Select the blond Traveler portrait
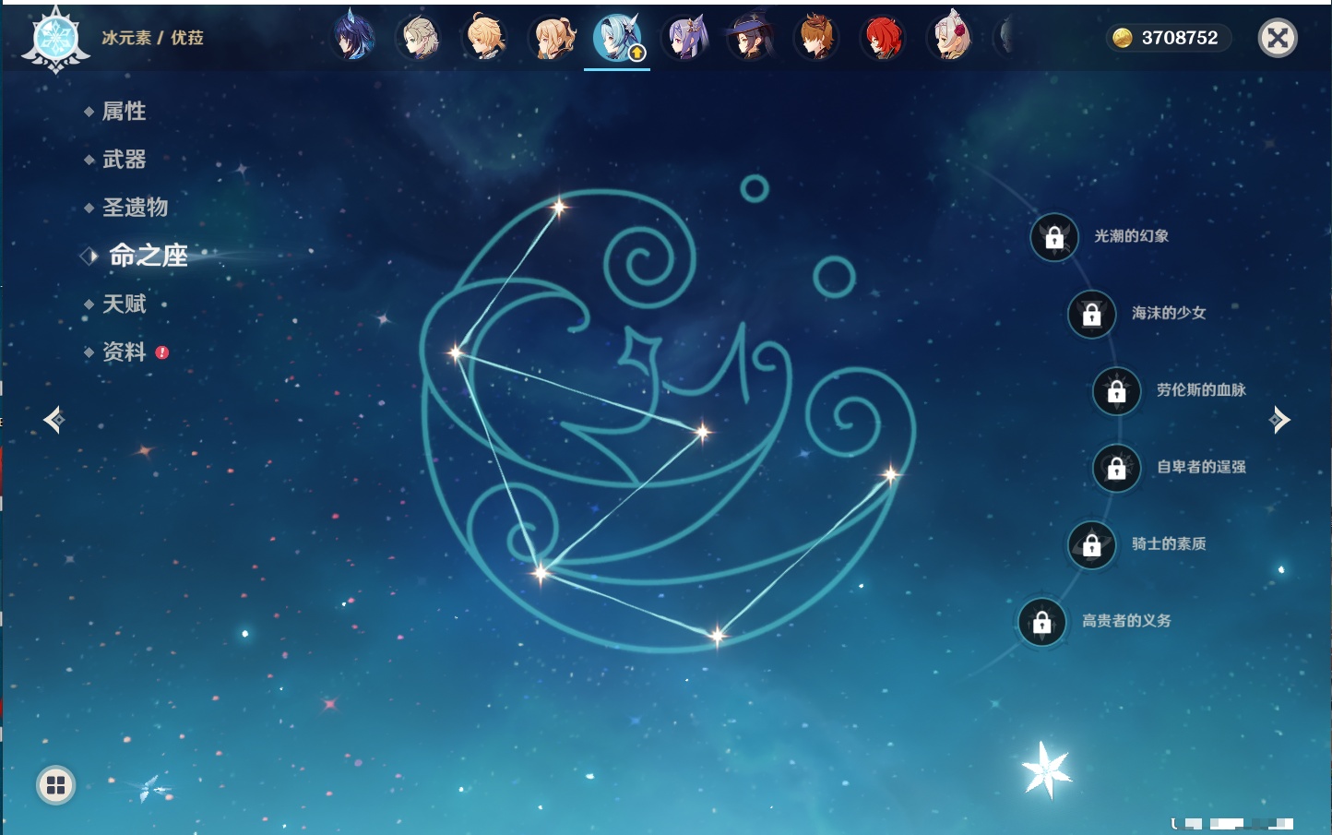Image resolution: width=1332 pixels, height=835 pixels. point(485,38)
